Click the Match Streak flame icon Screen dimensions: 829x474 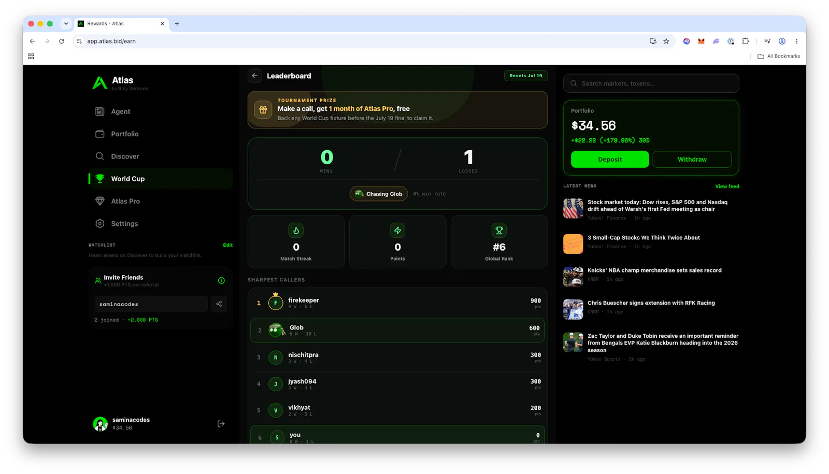[x=296, y=231]
